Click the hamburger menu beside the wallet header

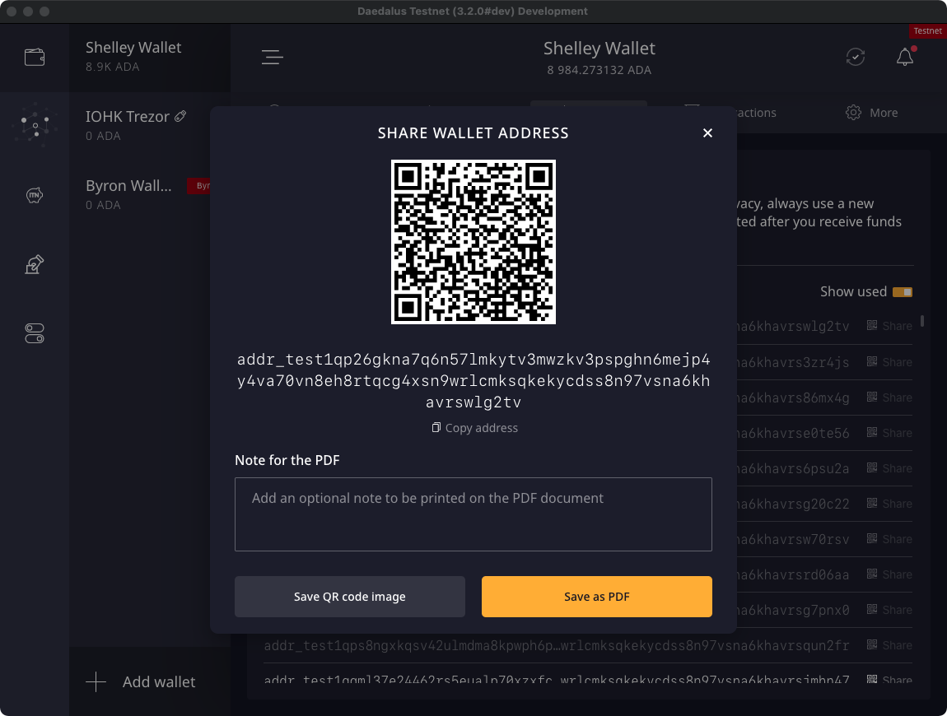point(272,58)
